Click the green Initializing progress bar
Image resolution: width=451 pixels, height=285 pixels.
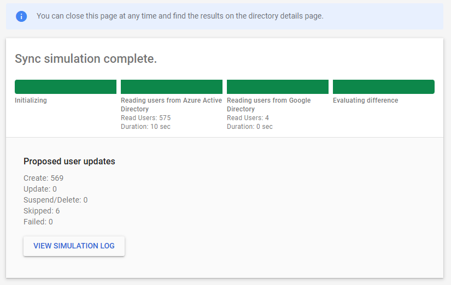coord(66,87)
